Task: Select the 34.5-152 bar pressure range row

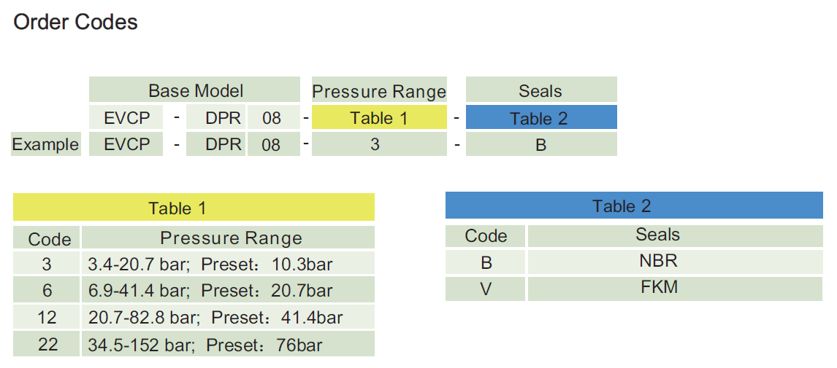Action: pyautogui.click(x=227, y=344)
